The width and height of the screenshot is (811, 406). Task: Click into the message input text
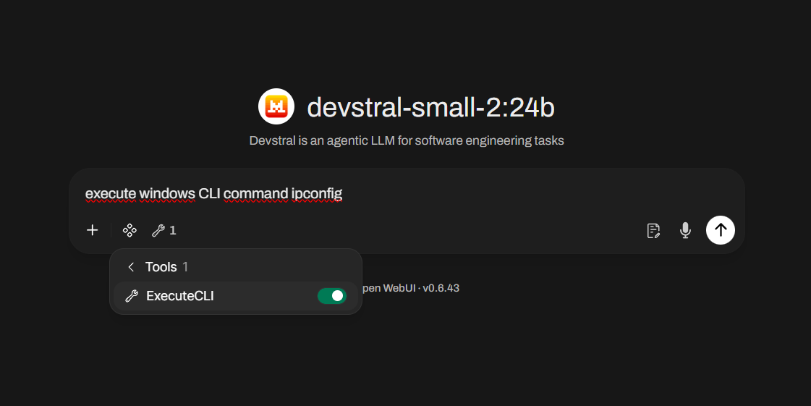pos(434,193)
